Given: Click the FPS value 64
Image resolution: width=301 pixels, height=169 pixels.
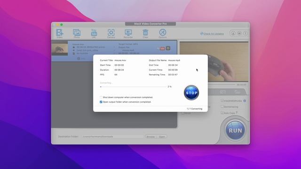Looking at the screenshot, I should pyautogui.click(x=116, y=75).
